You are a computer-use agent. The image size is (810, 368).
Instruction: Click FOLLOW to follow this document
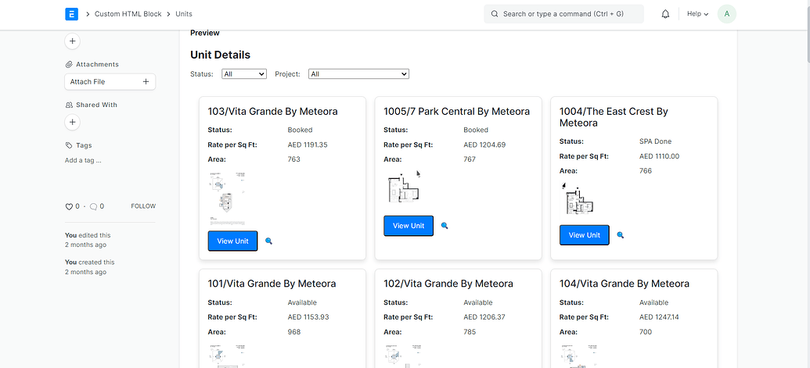coord(143,206)
